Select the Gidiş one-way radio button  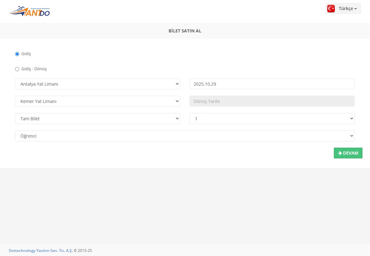(17, 54)
